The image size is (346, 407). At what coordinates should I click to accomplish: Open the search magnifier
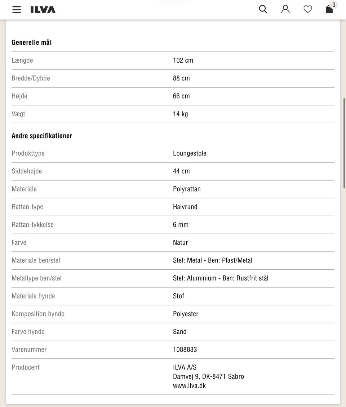coord(263,9)
